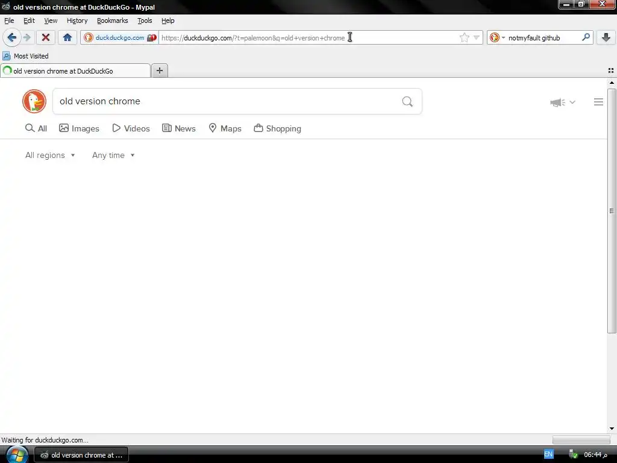This screenshot has height=463, width=617.
Task: Show the list-all-tabs grid icon
Action: coord(611,71)
